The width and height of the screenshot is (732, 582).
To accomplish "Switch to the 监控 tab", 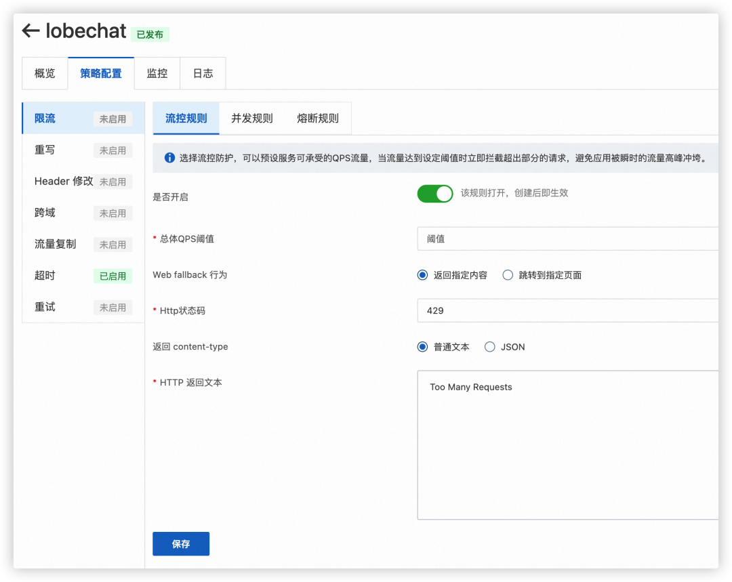I will (157, 73).
